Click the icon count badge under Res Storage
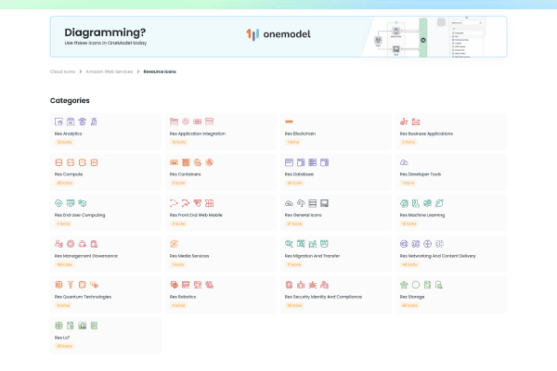 pos(409,305)
